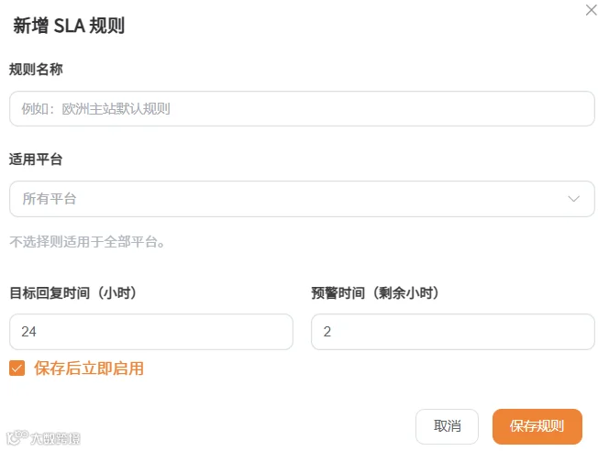Click the dropdown chevron arrow icon
Viewport: 609px width, 451px height.
573,199
